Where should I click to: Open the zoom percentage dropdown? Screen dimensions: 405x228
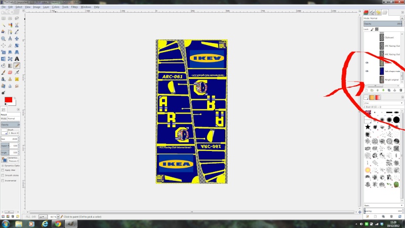[x=58, y=217]
